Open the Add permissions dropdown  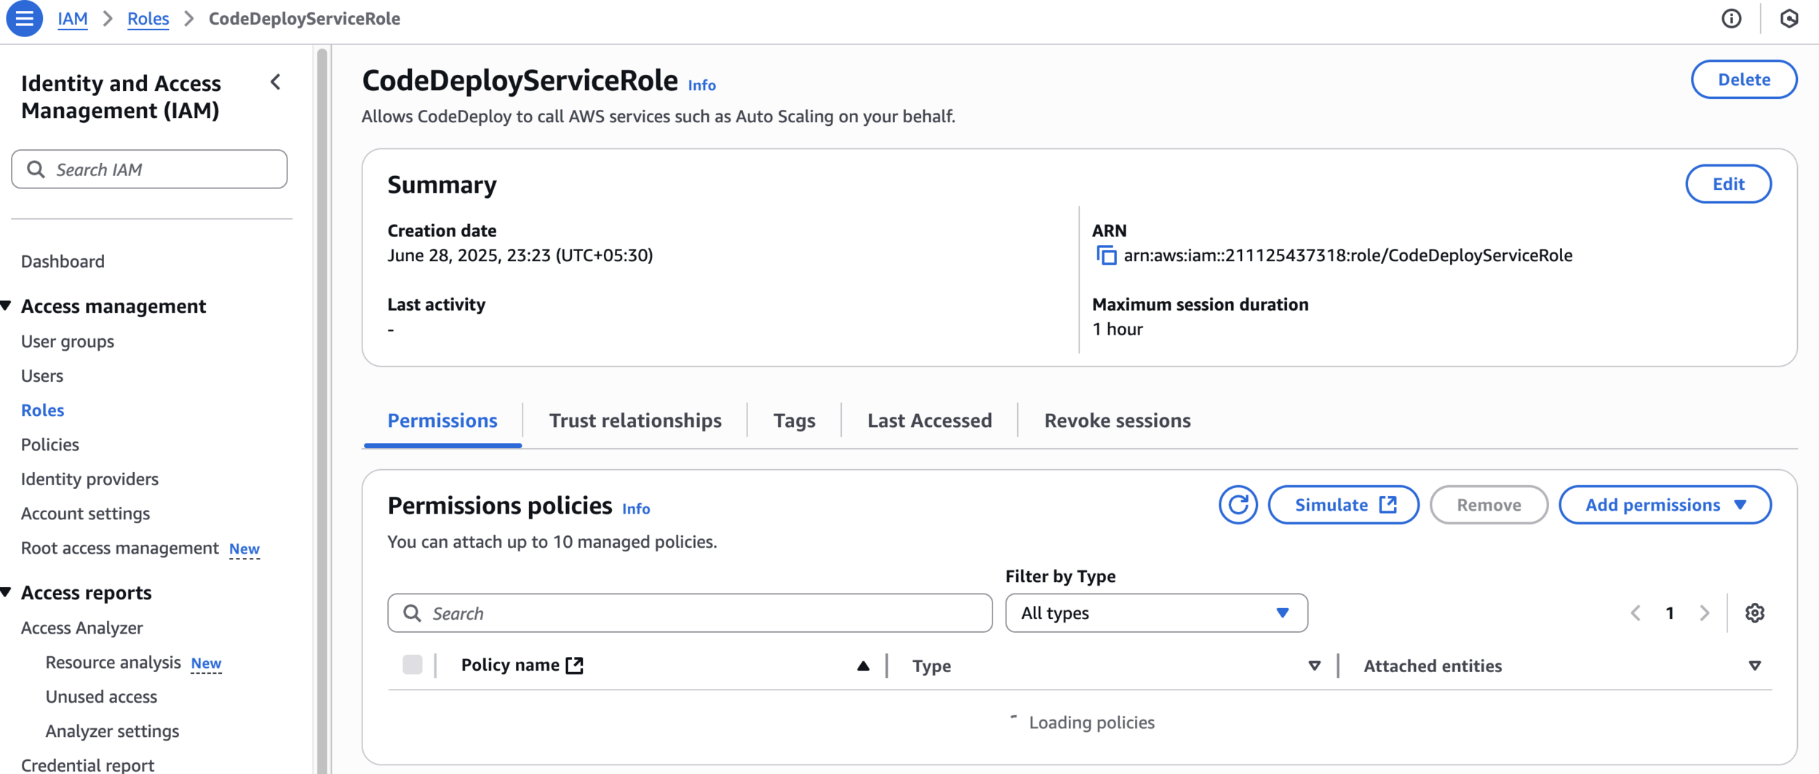click(x=1665, y=505)
